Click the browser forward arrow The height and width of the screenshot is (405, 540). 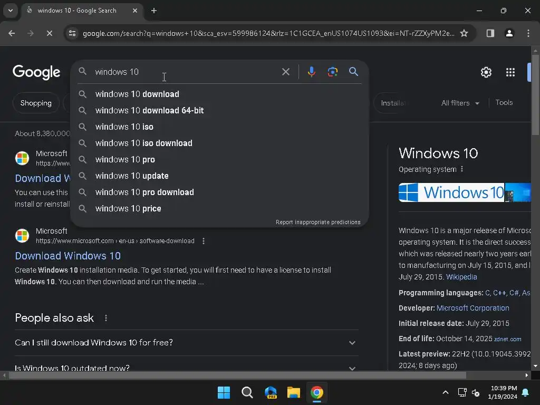coord(31,33)
